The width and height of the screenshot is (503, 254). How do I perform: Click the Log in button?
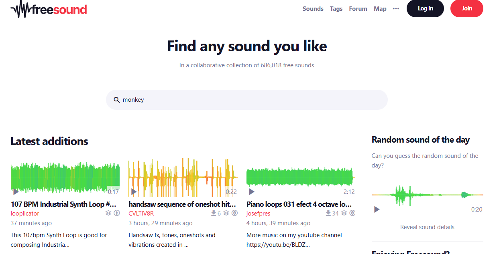pos(425,8)
